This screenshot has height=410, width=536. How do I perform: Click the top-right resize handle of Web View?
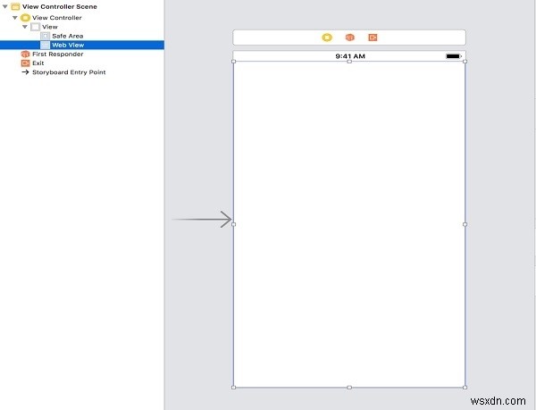(x=465, y=62)
